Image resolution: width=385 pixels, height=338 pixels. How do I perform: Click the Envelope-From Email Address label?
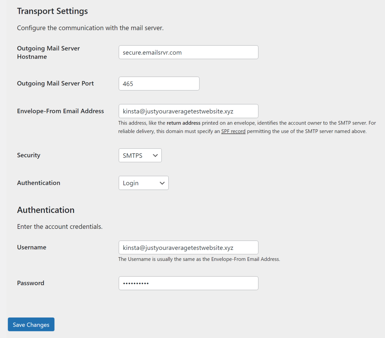click(x=60, y=111)
